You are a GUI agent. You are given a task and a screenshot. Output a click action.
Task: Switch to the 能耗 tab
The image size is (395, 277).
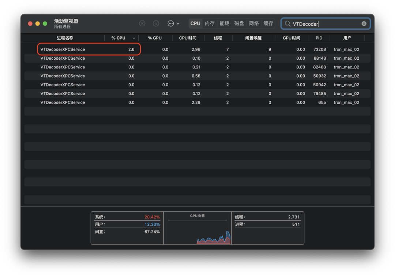point(224,23)
